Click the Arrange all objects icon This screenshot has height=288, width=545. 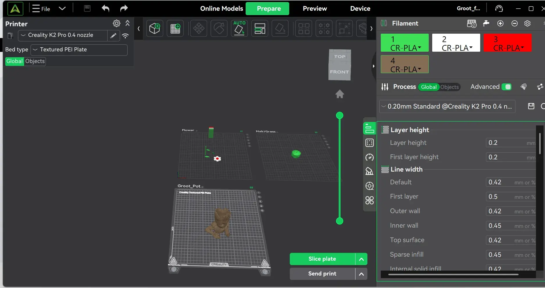(260, 28)
